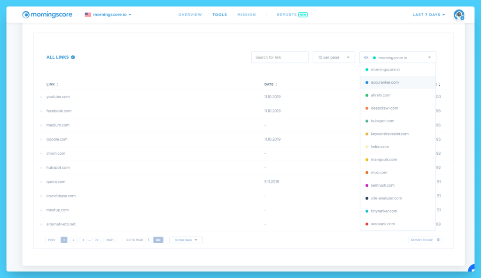
Task: Click the 5.11.2019 date for quora.com
Action: [272, 182]
